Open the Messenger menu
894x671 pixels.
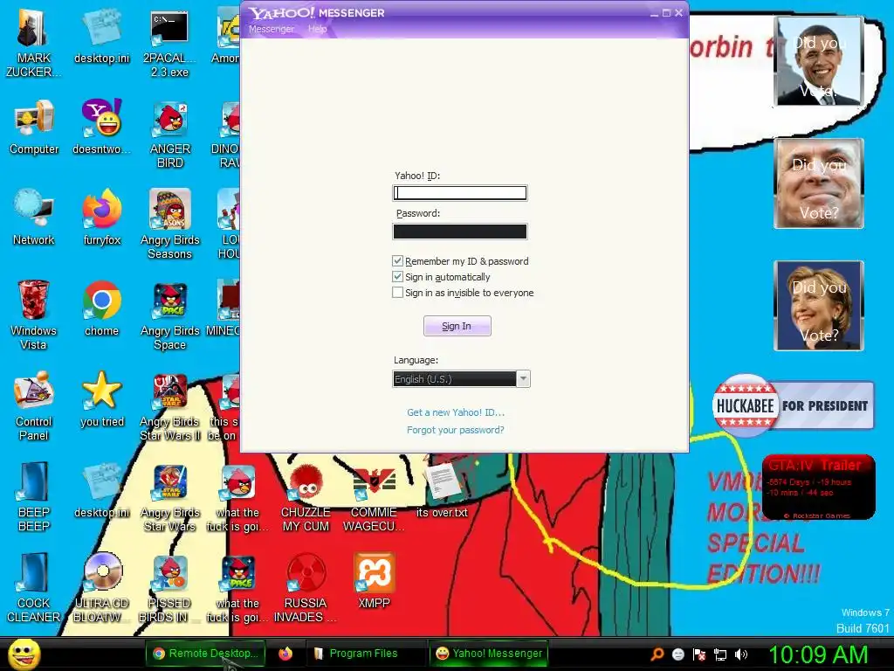(x=272, y=29)
